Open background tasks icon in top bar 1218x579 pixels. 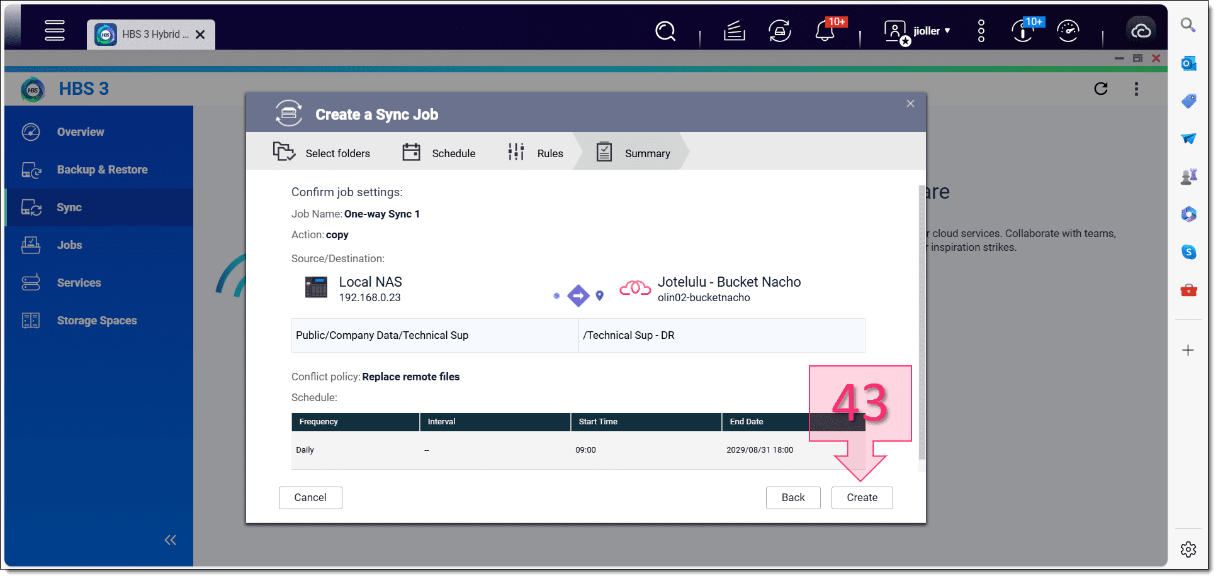pos(734,31)
